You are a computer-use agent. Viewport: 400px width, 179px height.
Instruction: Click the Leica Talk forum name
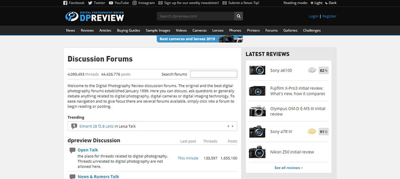click(127, 126)
